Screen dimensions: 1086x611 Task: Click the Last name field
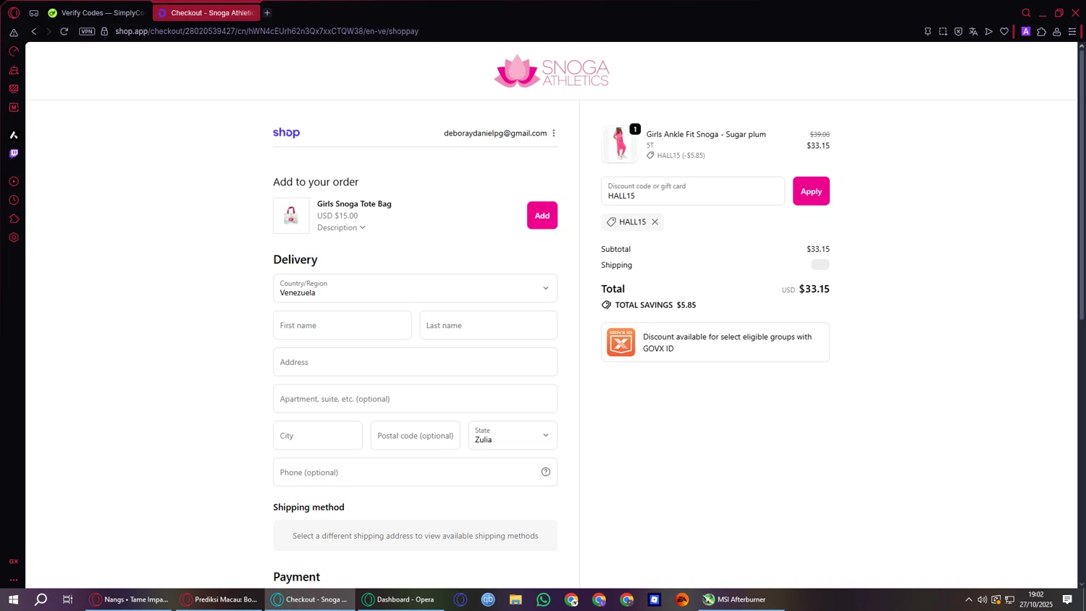pyautogui.click(x=489, y=325)
